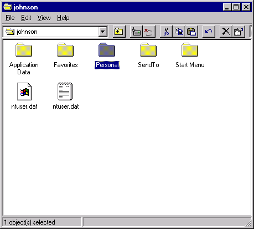Select the Start Menu folder
This screenshot has height=229, width=254.
190,55
